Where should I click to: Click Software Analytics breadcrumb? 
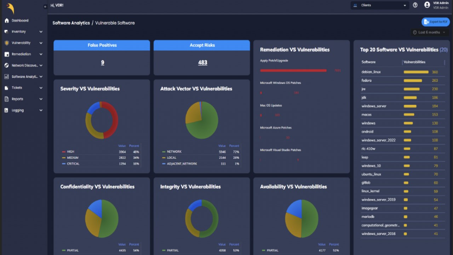(x=71, y=23)
